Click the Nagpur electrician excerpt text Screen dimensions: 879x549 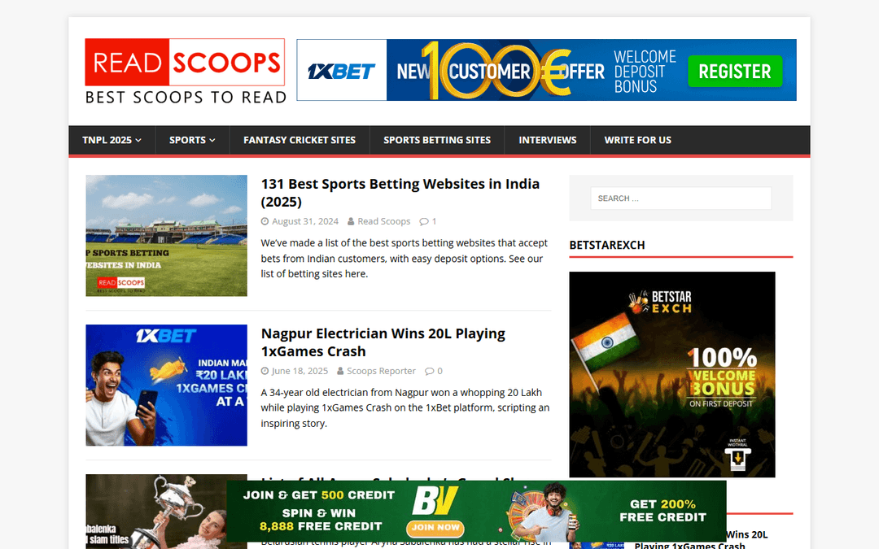pos(405,407)
